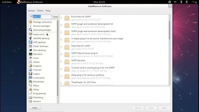
Task: Select the Graphics category label
Action: tap(37, 66)
